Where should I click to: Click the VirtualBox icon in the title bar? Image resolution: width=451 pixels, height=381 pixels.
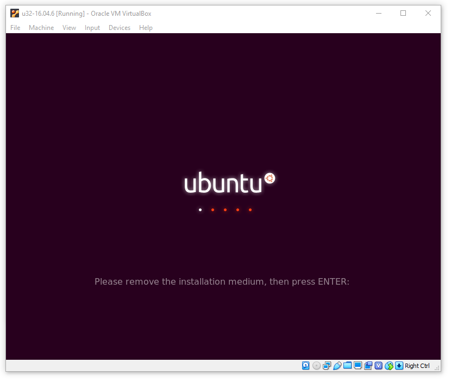coord(15,14)
